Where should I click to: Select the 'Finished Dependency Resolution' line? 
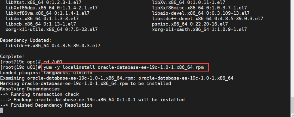coord(46,105)
